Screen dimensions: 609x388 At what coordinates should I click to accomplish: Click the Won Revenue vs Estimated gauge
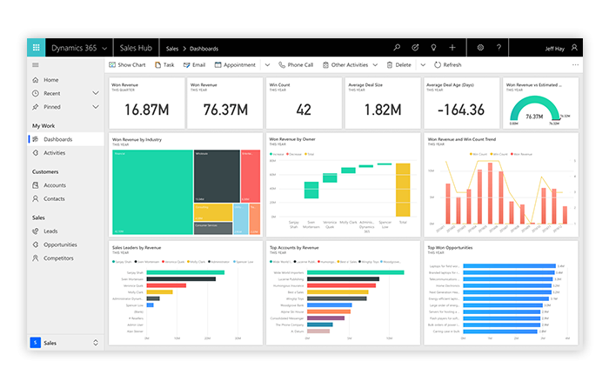[x=540, y=103]
